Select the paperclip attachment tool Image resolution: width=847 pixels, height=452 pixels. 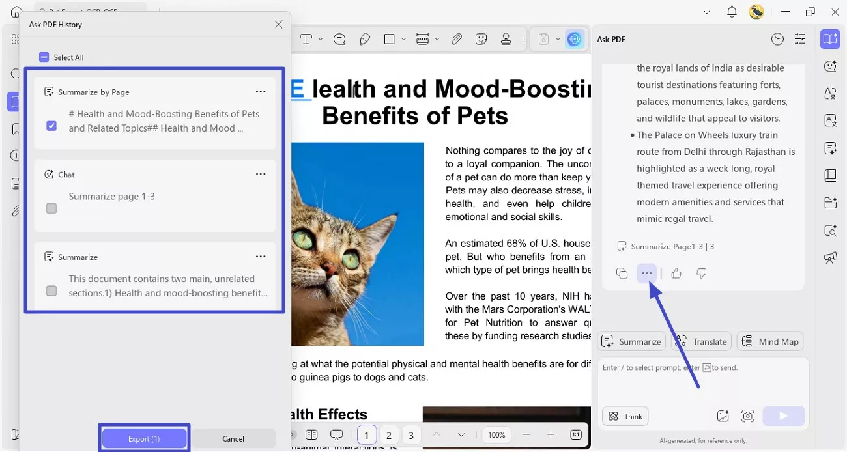pos(457,39)
